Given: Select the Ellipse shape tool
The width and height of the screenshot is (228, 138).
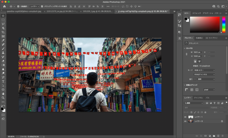Looking at the screenshot, I should pos(3,90).
